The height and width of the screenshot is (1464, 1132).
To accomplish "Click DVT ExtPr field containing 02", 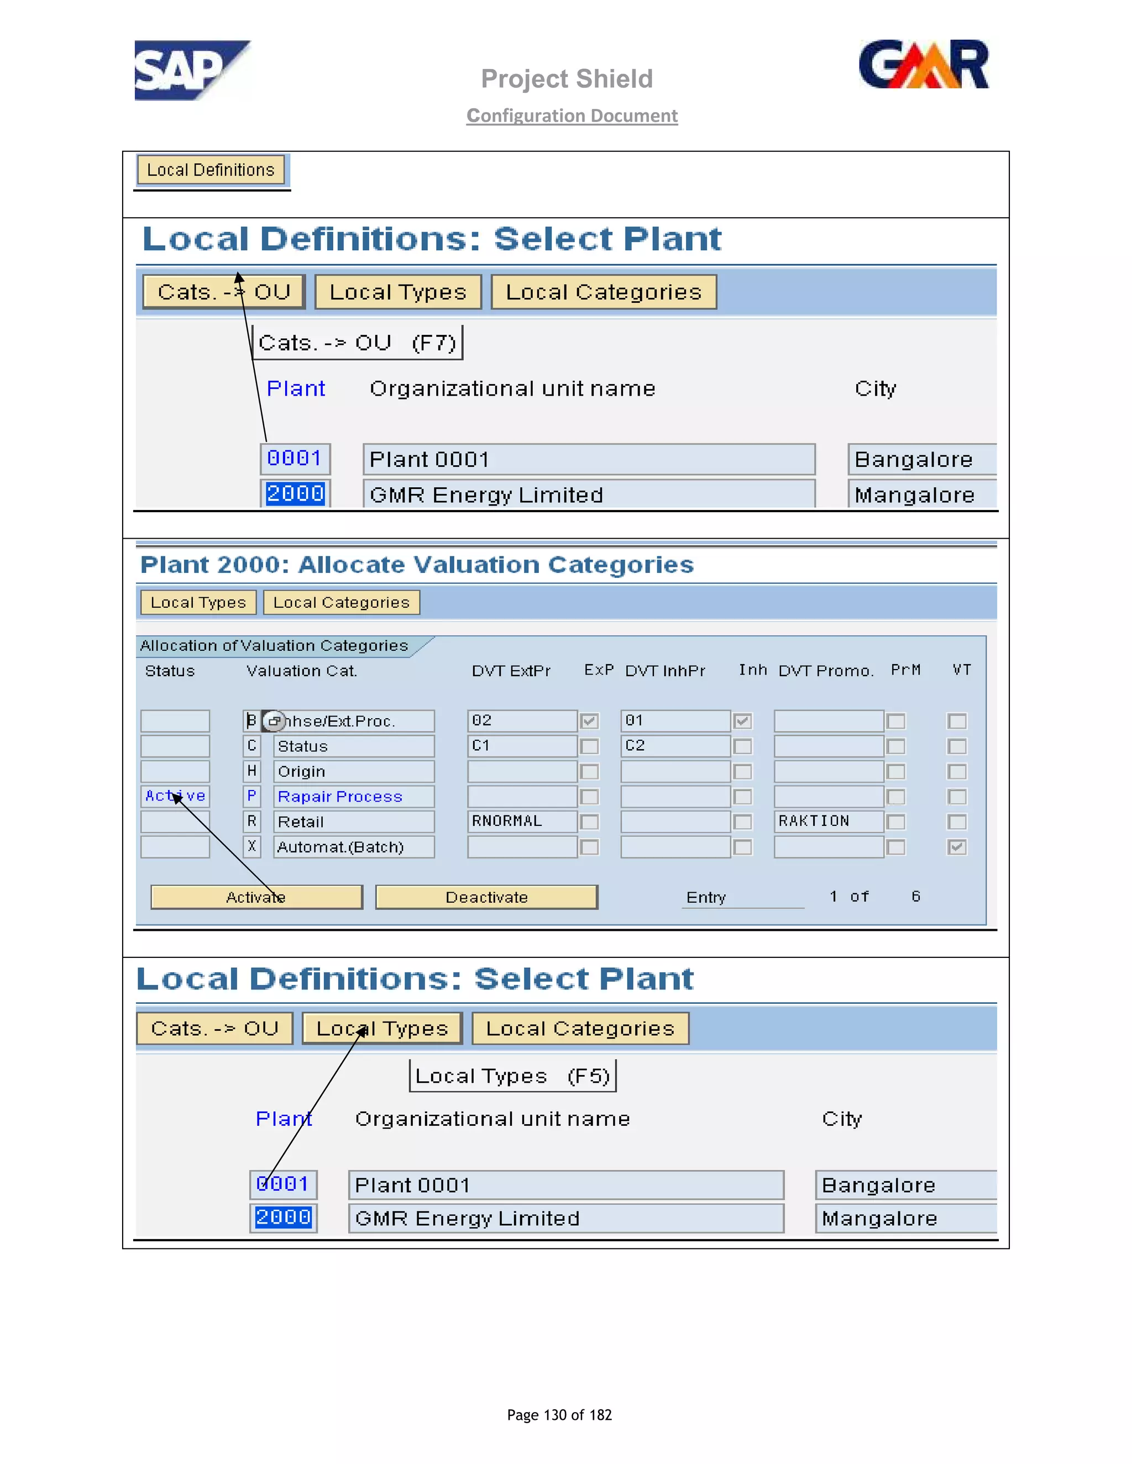I will click(x=522, y=720).
